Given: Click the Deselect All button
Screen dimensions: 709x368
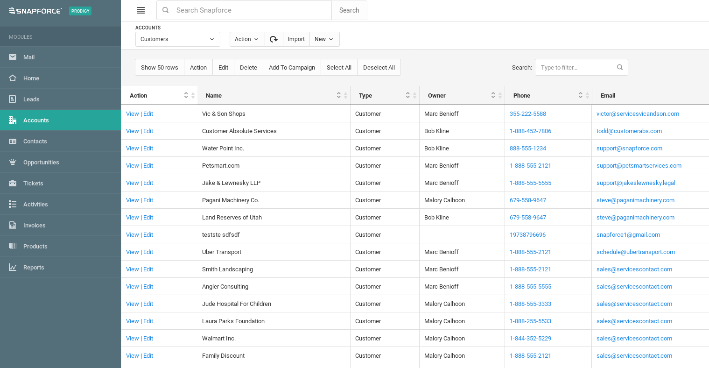Looking at the screenshot, I should [x=379, y=67].
